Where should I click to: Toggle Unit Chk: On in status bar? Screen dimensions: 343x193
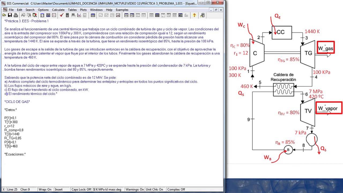(155, 189)
